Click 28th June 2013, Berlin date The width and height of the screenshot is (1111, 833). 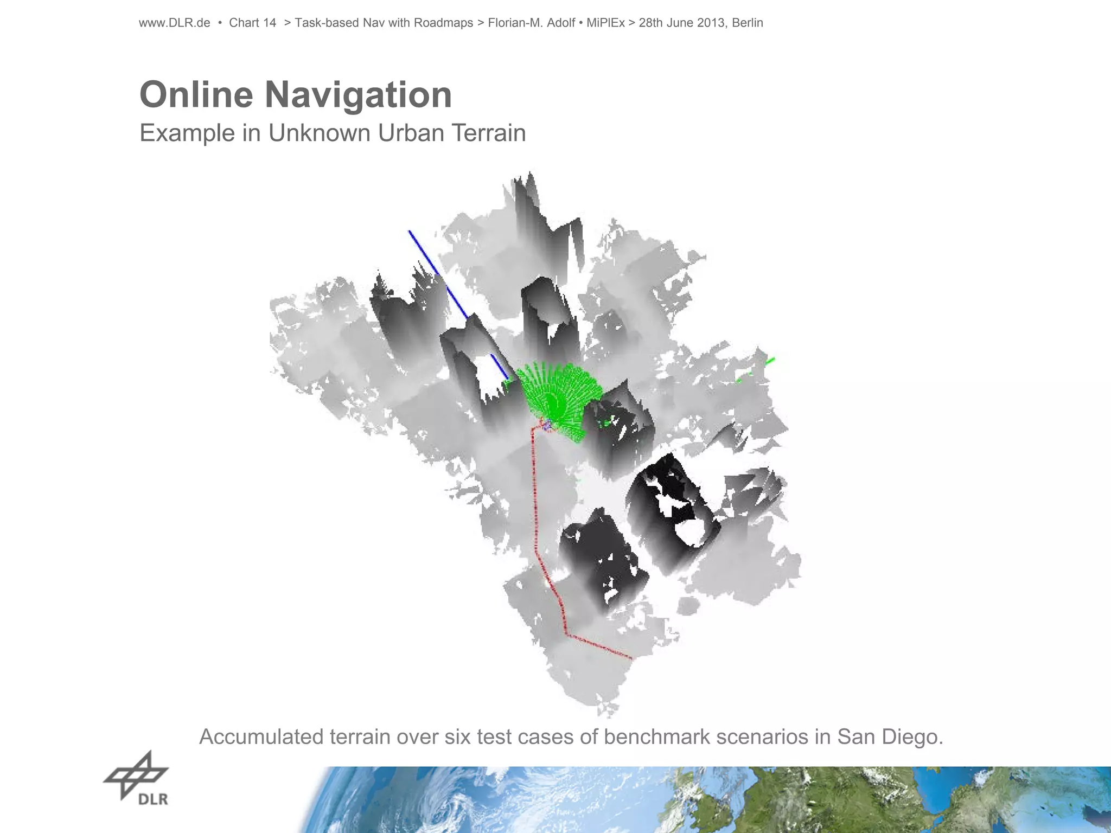[x=701, y=23]
